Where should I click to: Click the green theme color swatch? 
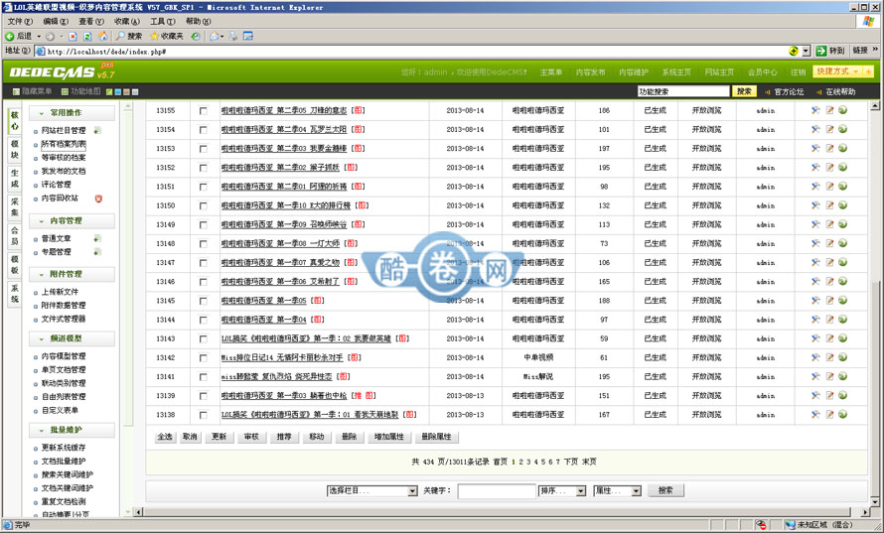point(109,92)
